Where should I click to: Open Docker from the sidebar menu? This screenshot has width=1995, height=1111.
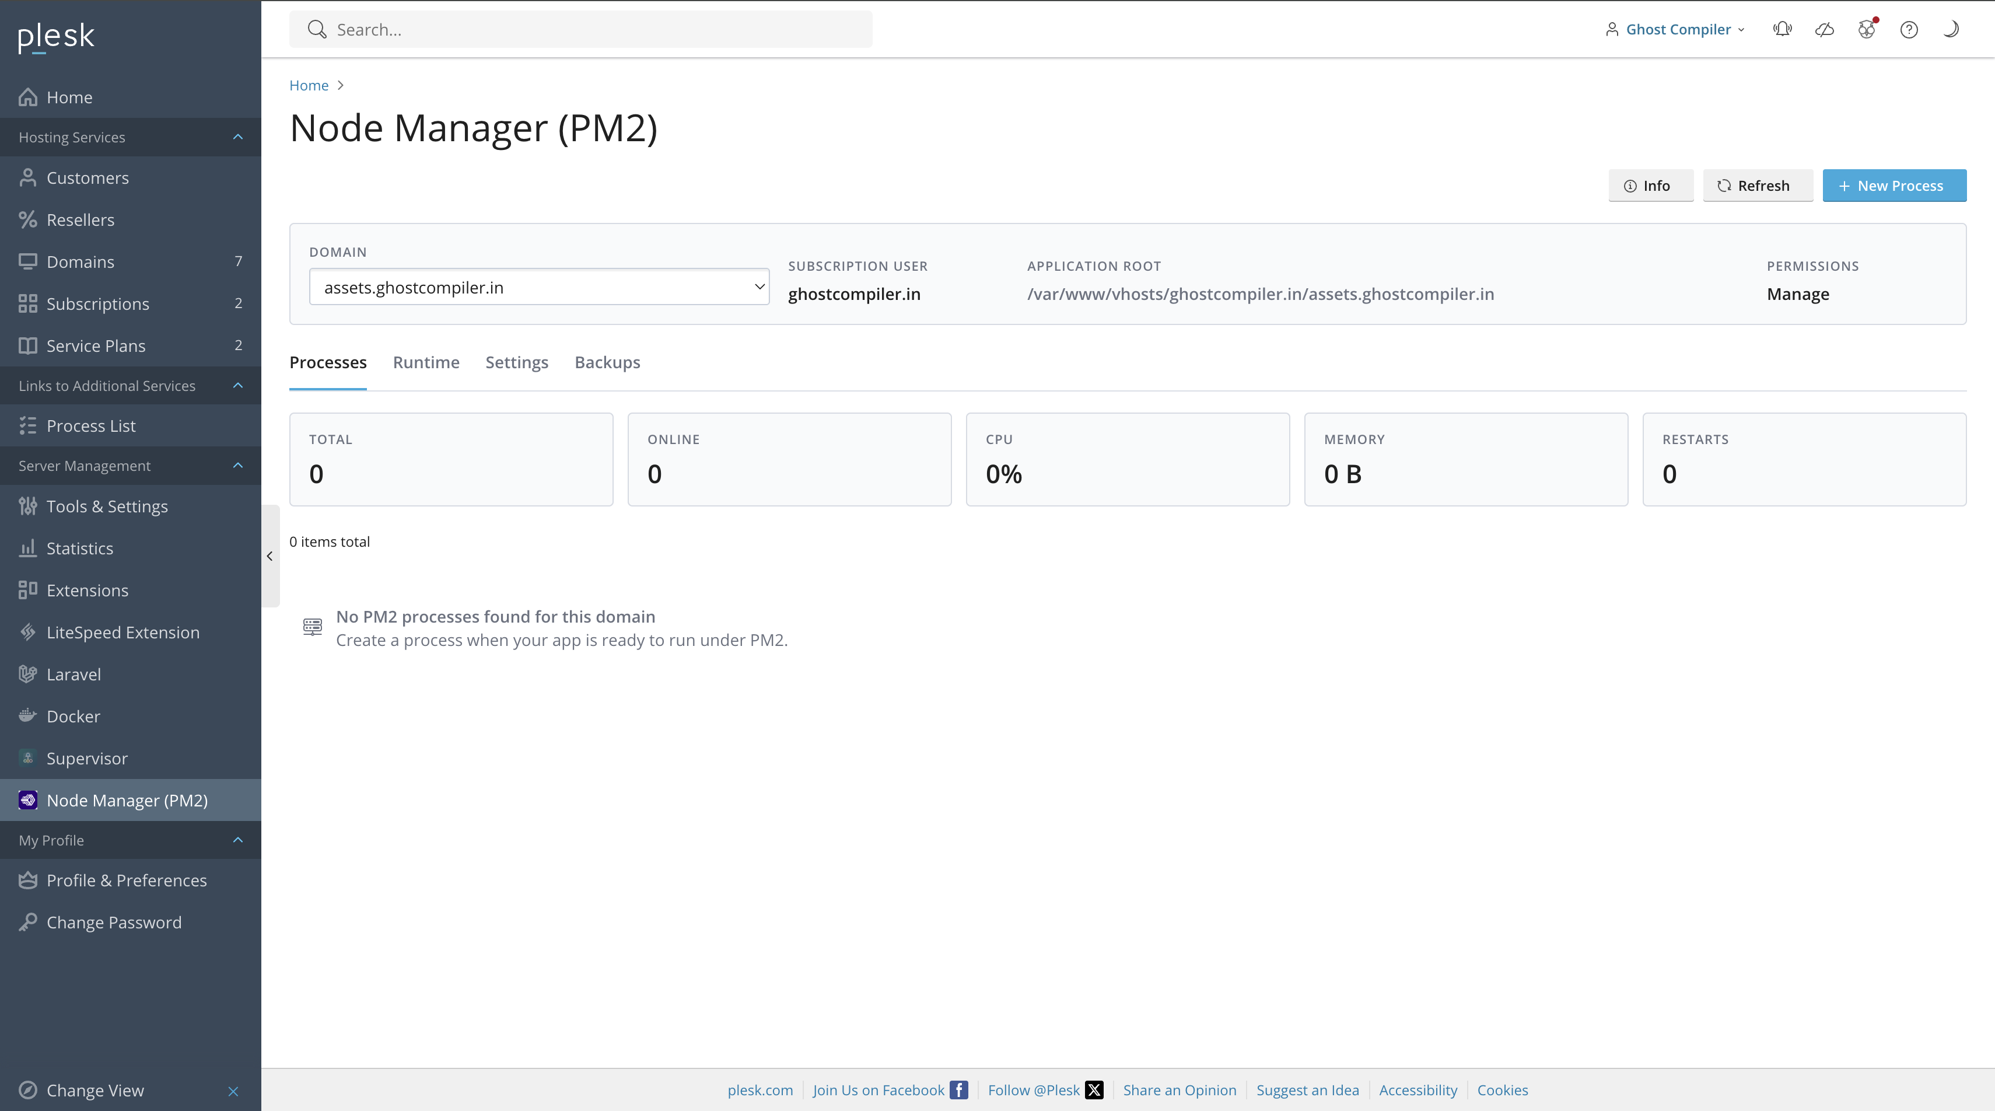(x=130, y=717)
